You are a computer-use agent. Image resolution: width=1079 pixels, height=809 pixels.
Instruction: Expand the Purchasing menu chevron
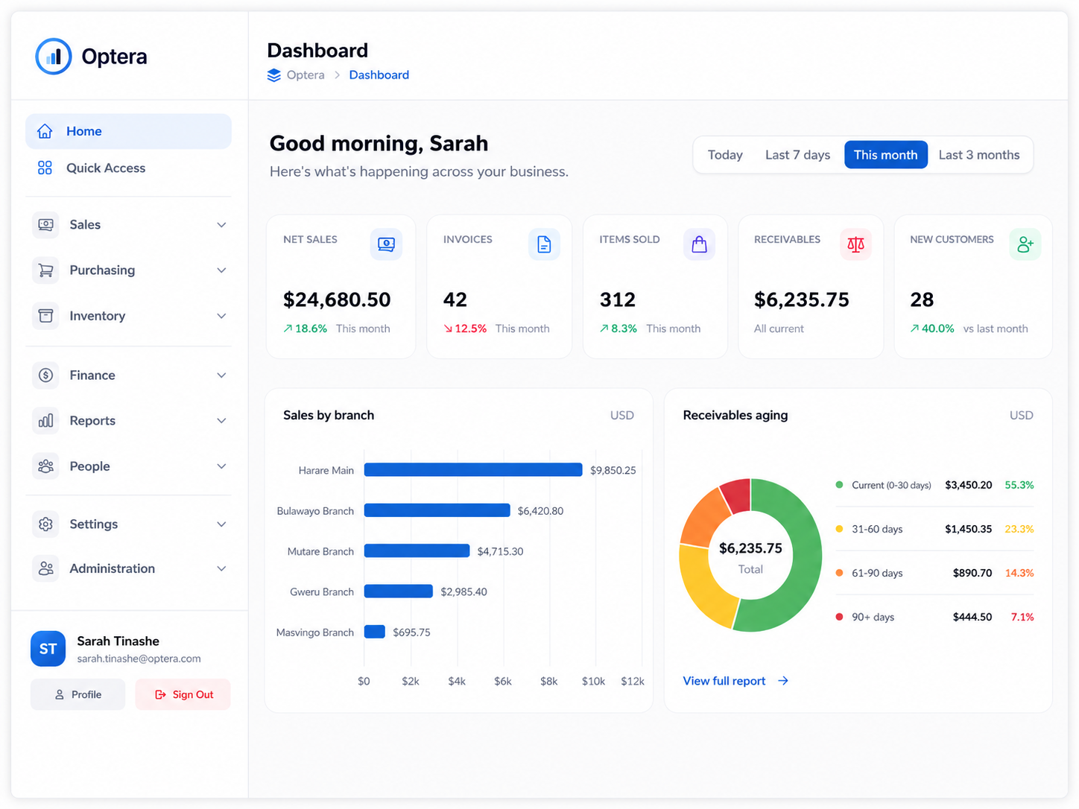click(221, 270)
